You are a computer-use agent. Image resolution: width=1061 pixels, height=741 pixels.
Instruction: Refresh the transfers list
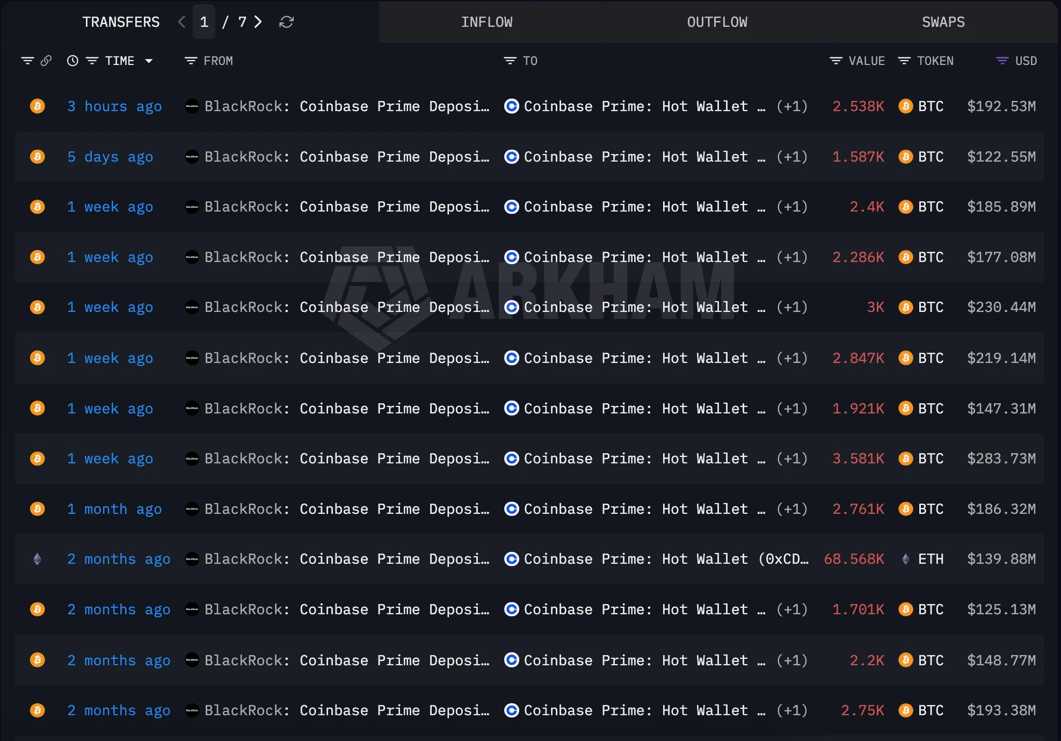click(287, 22)
